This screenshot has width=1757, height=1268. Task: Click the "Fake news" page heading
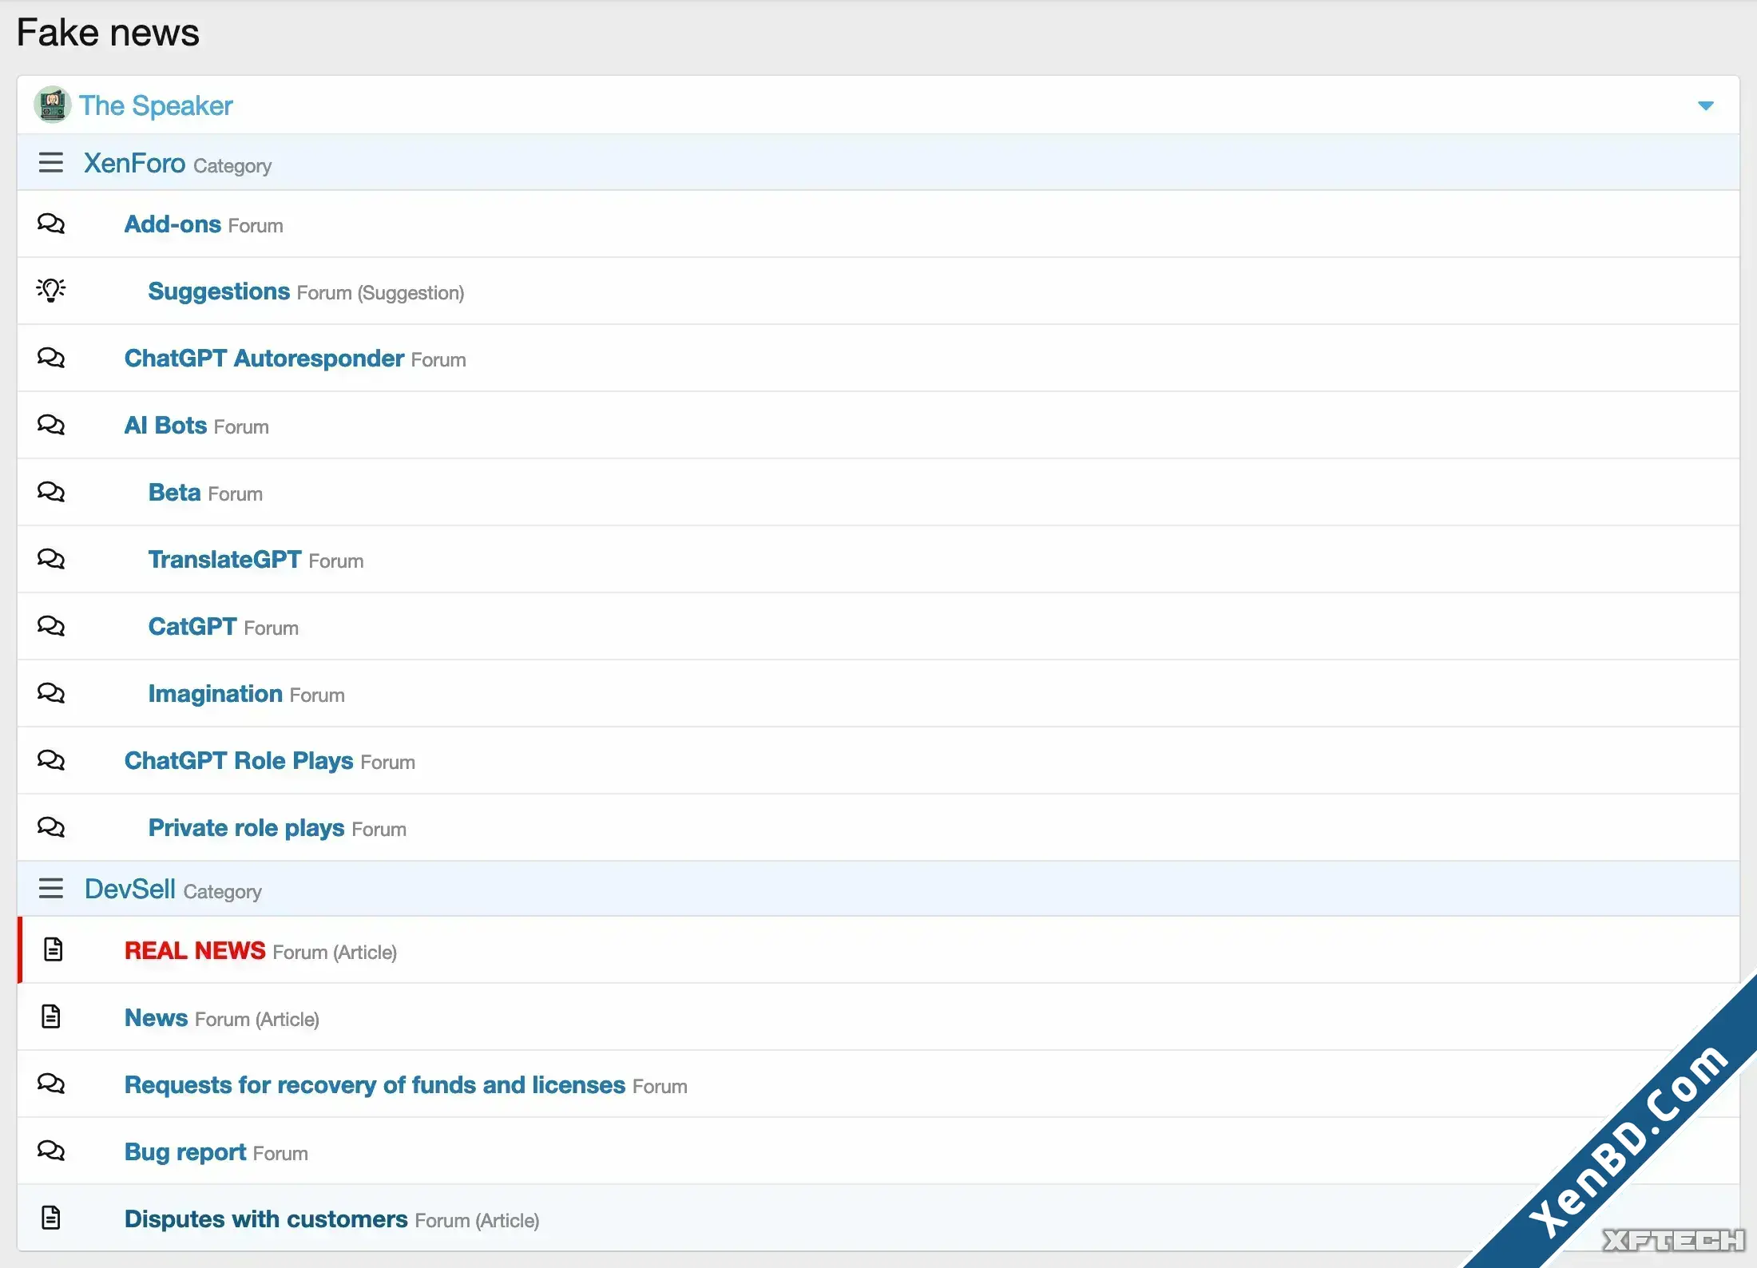[108, 33]
